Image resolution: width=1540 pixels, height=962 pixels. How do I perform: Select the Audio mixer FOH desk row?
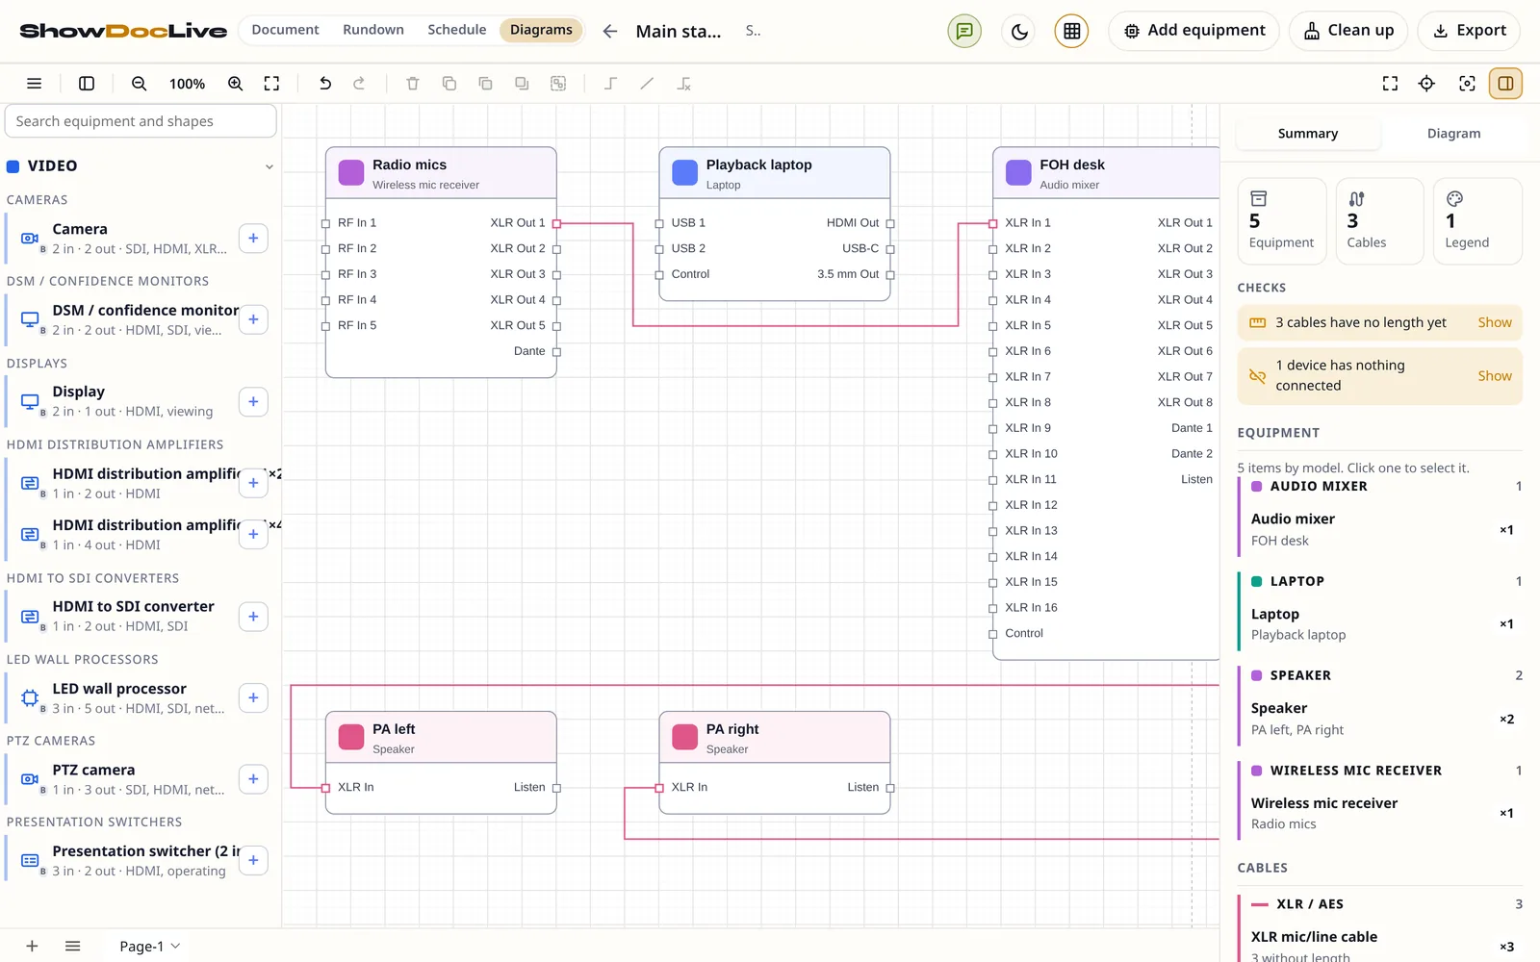(1381, 529)
